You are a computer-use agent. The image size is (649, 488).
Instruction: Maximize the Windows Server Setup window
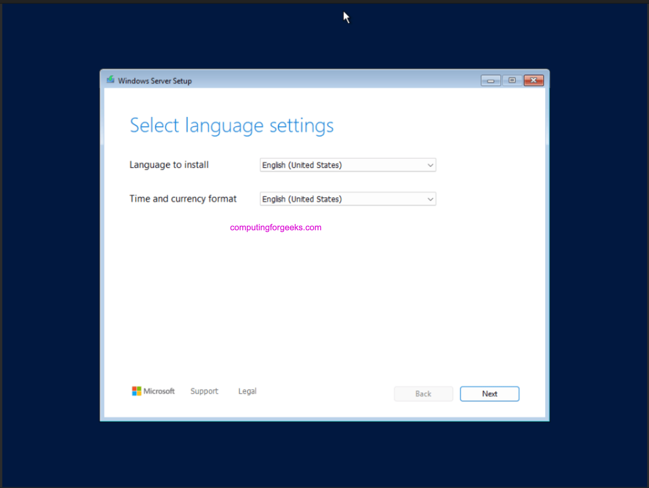512,80
